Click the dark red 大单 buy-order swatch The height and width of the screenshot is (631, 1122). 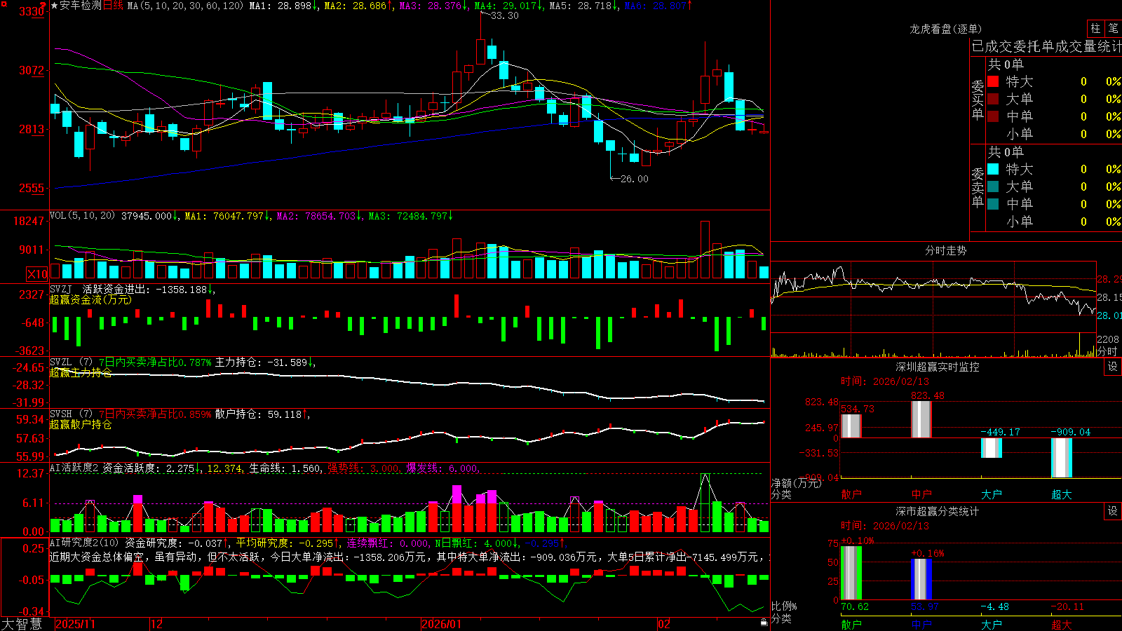[993, 99]
